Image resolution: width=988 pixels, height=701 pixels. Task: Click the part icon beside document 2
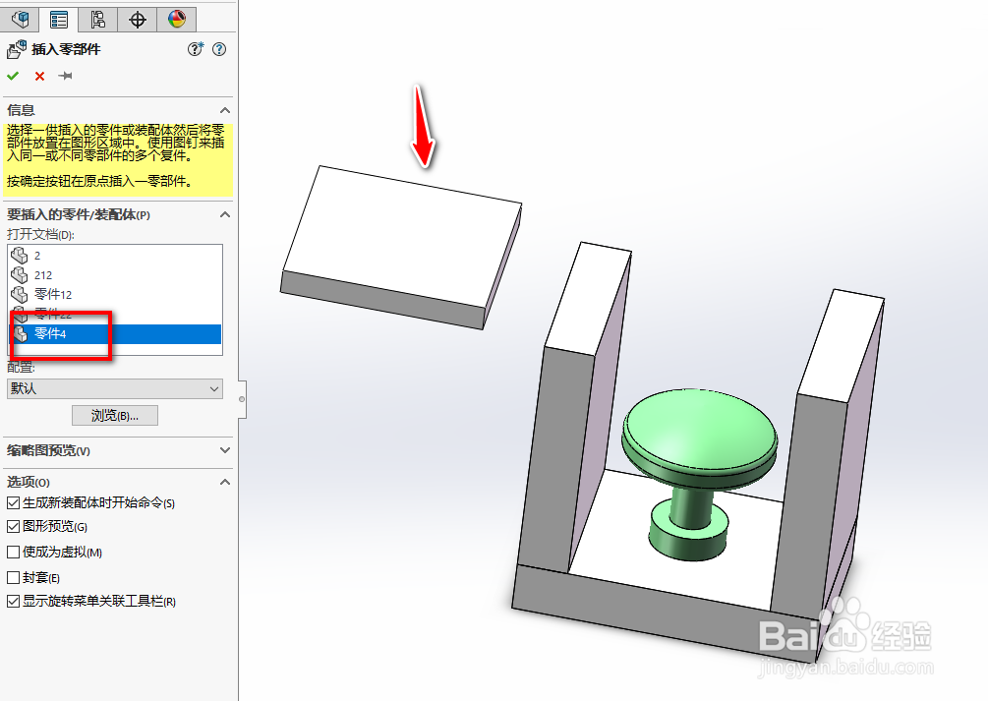(x=20, y=256)
